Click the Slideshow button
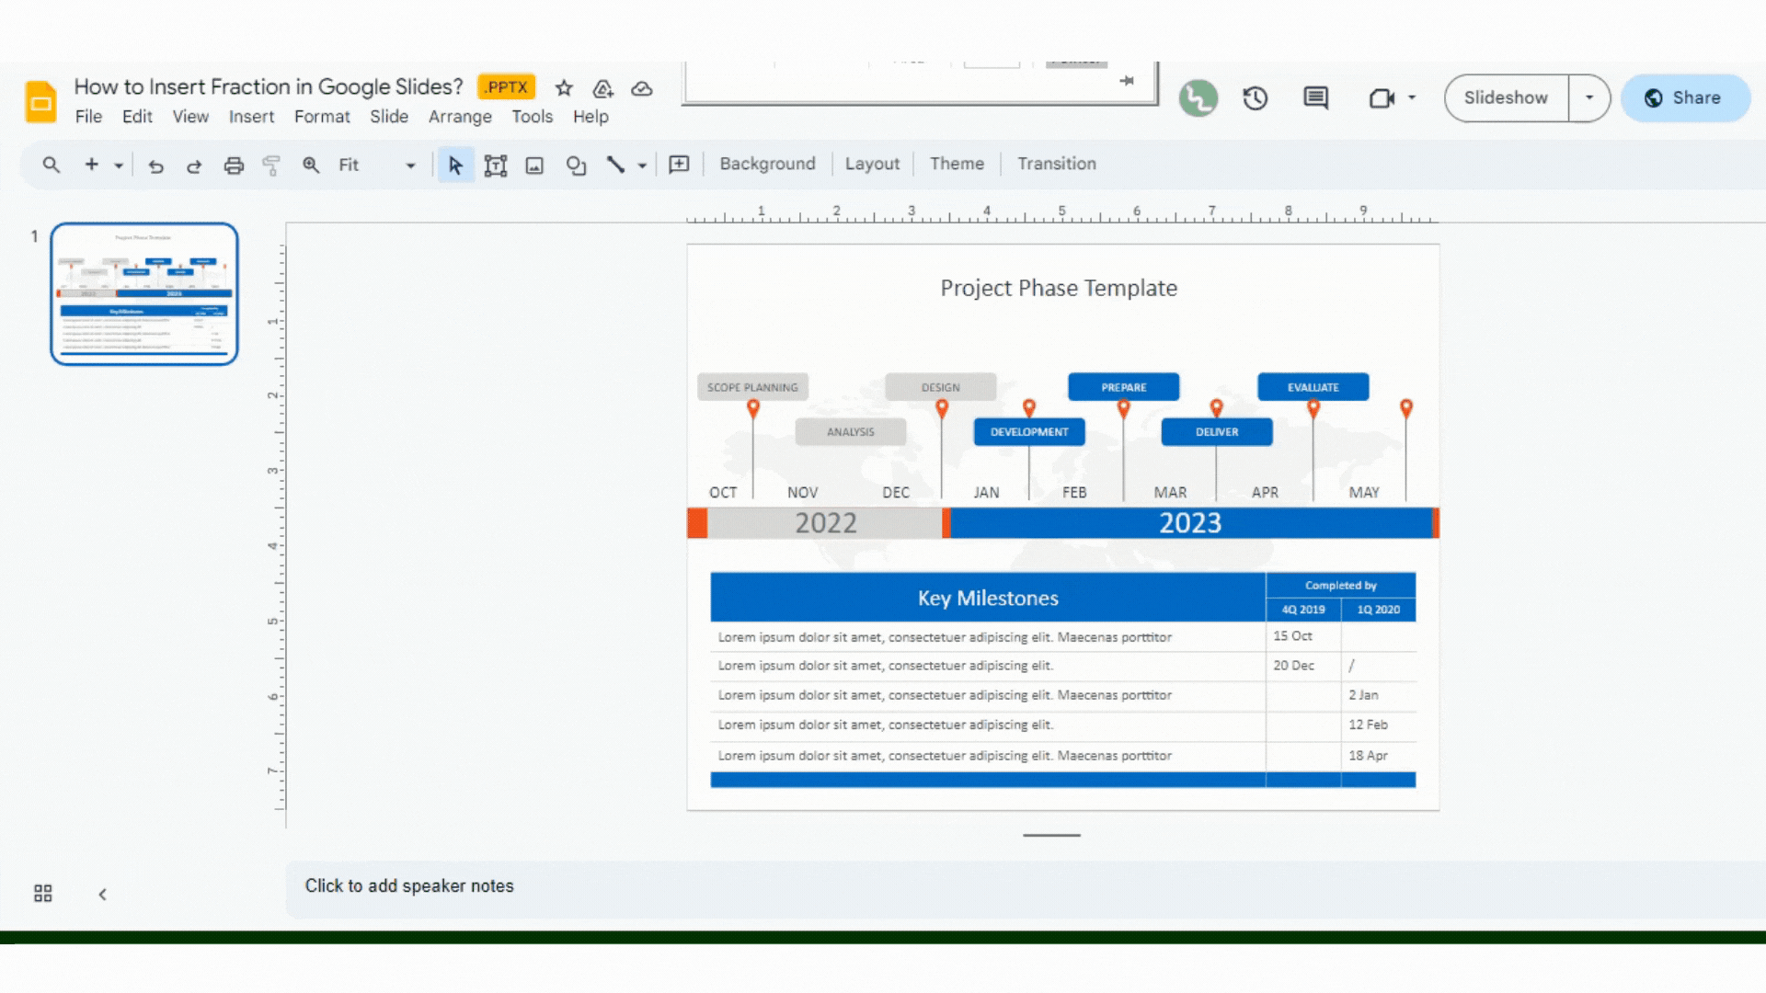This screenshot has width=1766, height=993. [1507, 97]
